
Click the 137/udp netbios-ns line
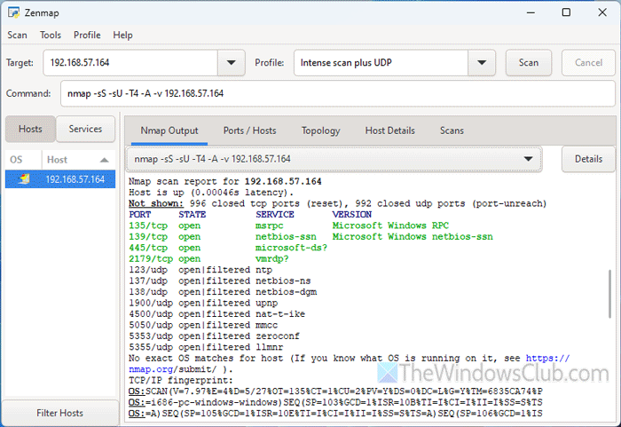pyautogui.click(x=220, y=281)
